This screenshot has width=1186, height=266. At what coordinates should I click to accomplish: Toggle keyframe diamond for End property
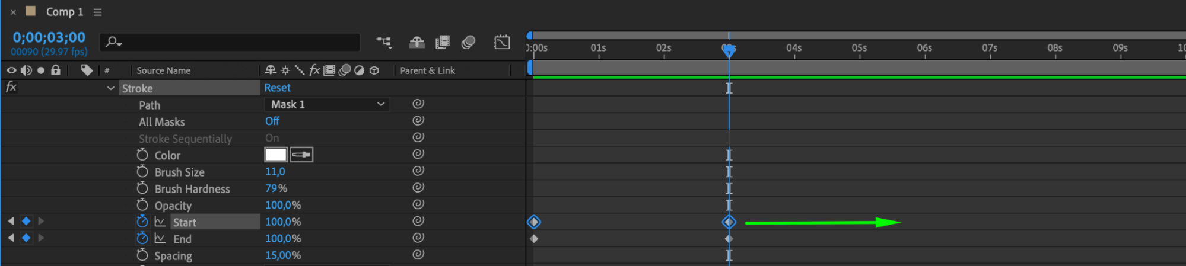pos(26,238)
